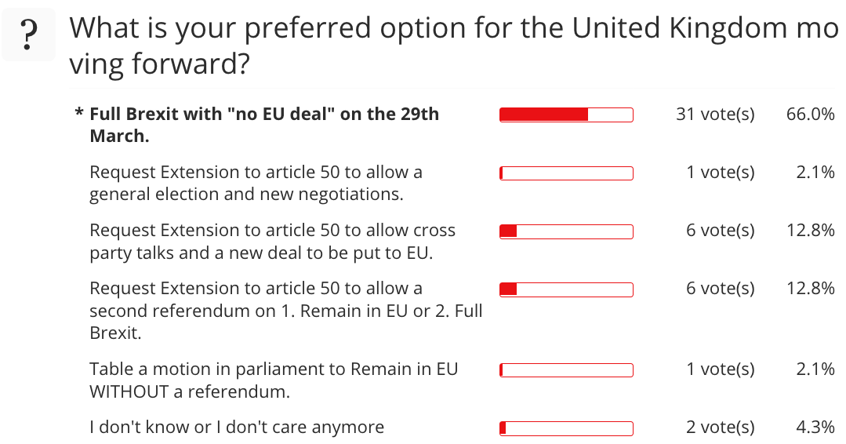The image size is (846, 444).
Task: Click the 4.3% percentage label
Action: pyautogui.click(x=815, y=427)
